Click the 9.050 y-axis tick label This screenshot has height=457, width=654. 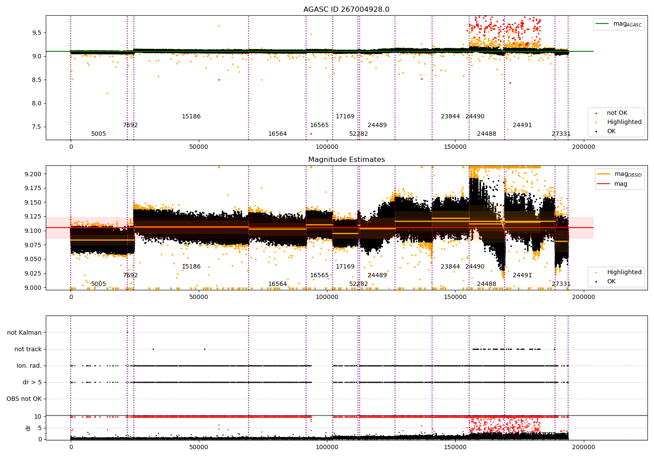tap(33, 259)
